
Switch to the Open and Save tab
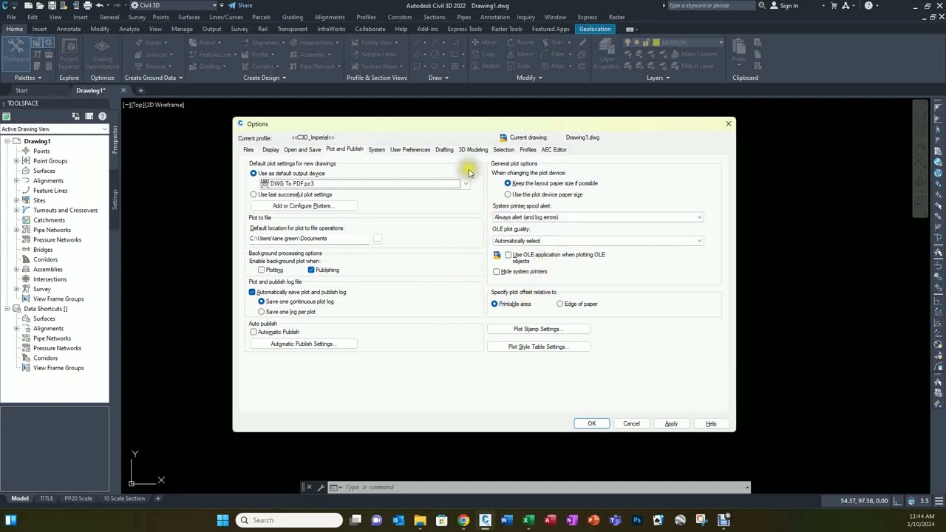tap(302, 150)
